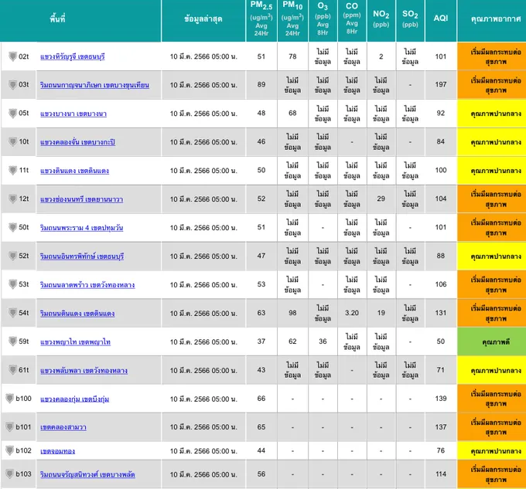The image size is (526, 489).
Task: Open the แขวงบางนา เขตบางนา link
Action: (x=73, y=114)
